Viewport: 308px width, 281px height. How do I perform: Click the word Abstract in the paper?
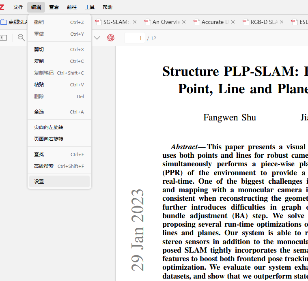point(184,147)
